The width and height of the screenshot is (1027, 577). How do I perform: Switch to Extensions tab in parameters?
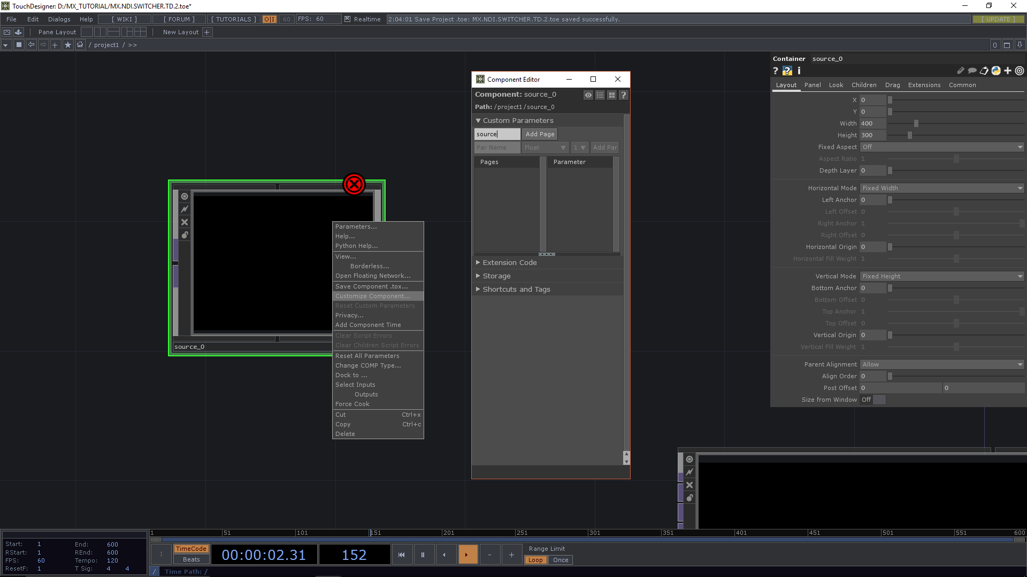[924, 85]
